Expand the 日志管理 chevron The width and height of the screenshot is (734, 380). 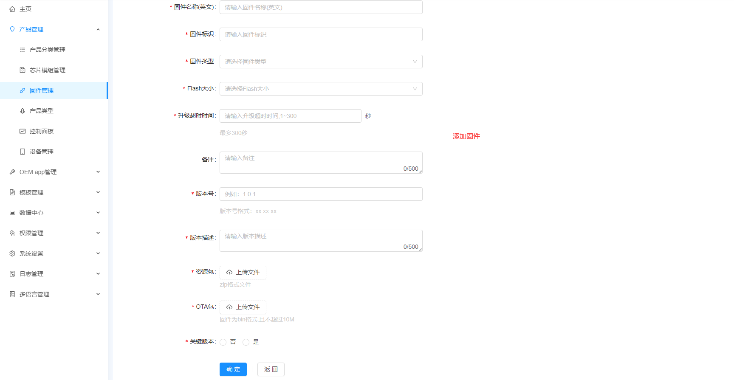click(98, 274)
